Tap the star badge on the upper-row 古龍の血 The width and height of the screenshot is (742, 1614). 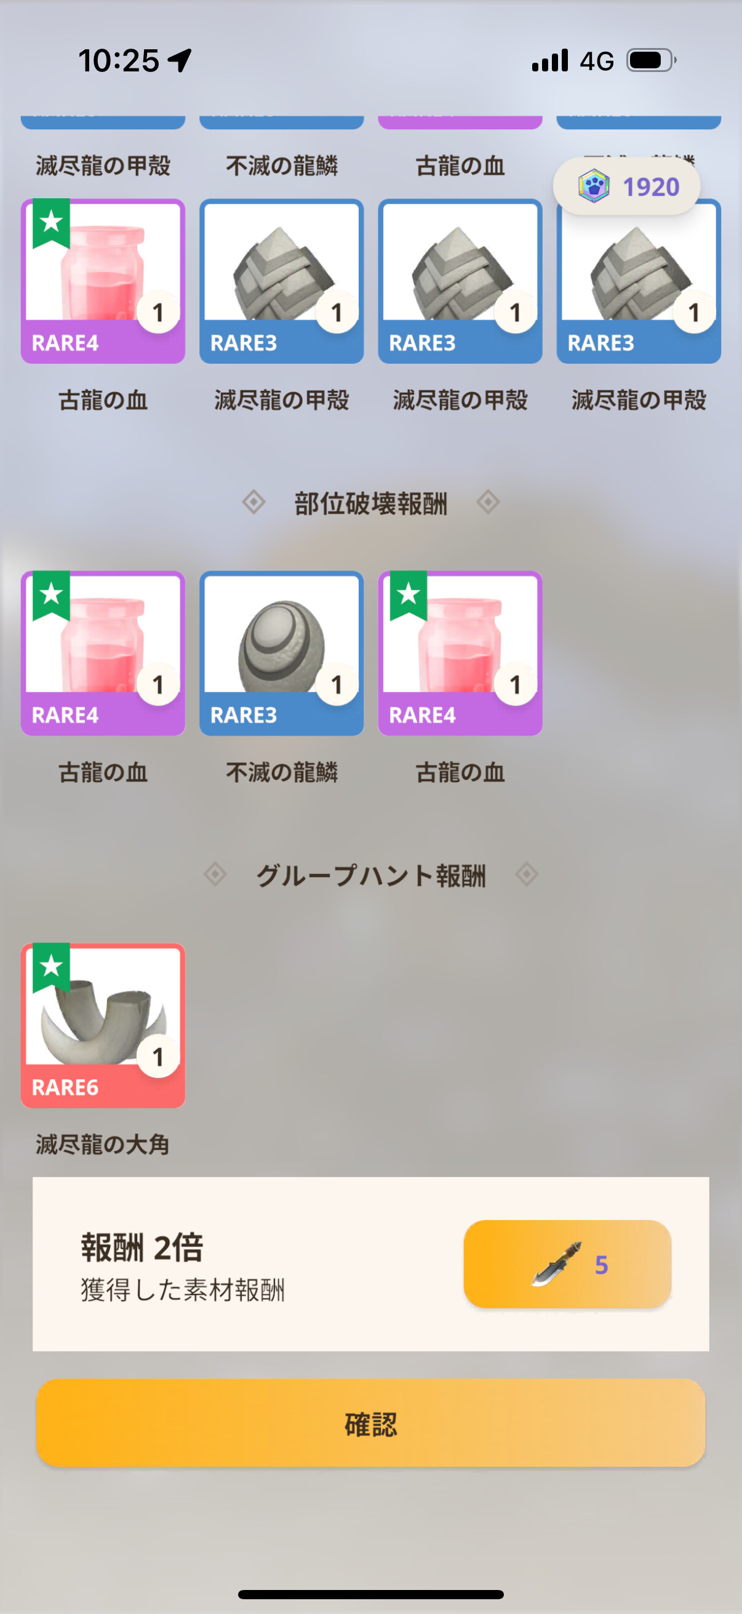click(x=51, y=223)
